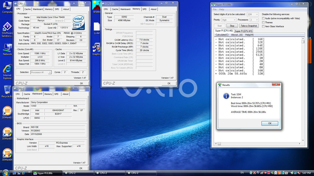Close the Results dialog with X
Image resolution: width=314 pixels, height=176 pixels.
[x=276, y=84]
